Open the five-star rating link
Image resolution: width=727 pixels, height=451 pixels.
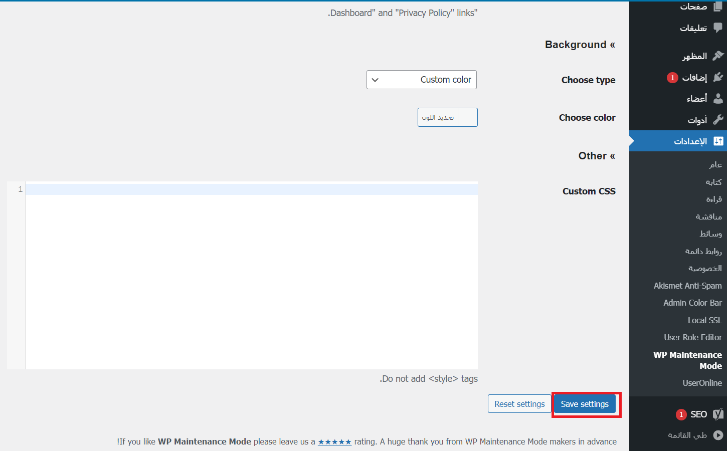(x=334, y=441)
